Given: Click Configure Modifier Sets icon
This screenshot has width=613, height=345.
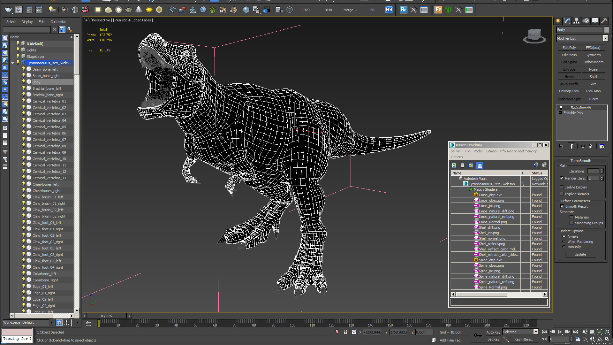Looking at the screenshot, I should click(602, 146).
